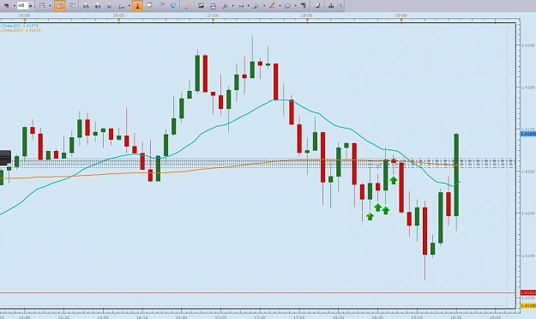Select the eraser tool

pyautogui.click(x=317, y=6)
